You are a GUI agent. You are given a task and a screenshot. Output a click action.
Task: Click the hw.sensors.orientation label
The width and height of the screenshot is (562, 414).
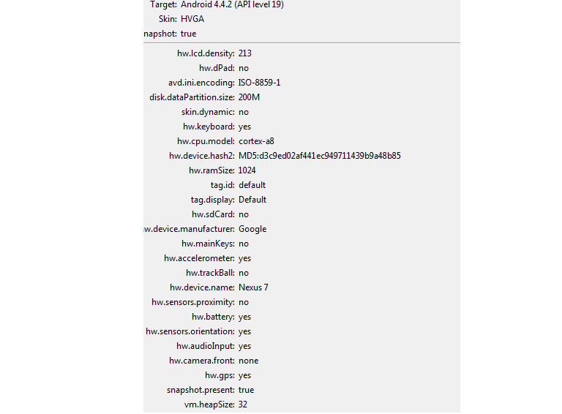pos(190,331)
